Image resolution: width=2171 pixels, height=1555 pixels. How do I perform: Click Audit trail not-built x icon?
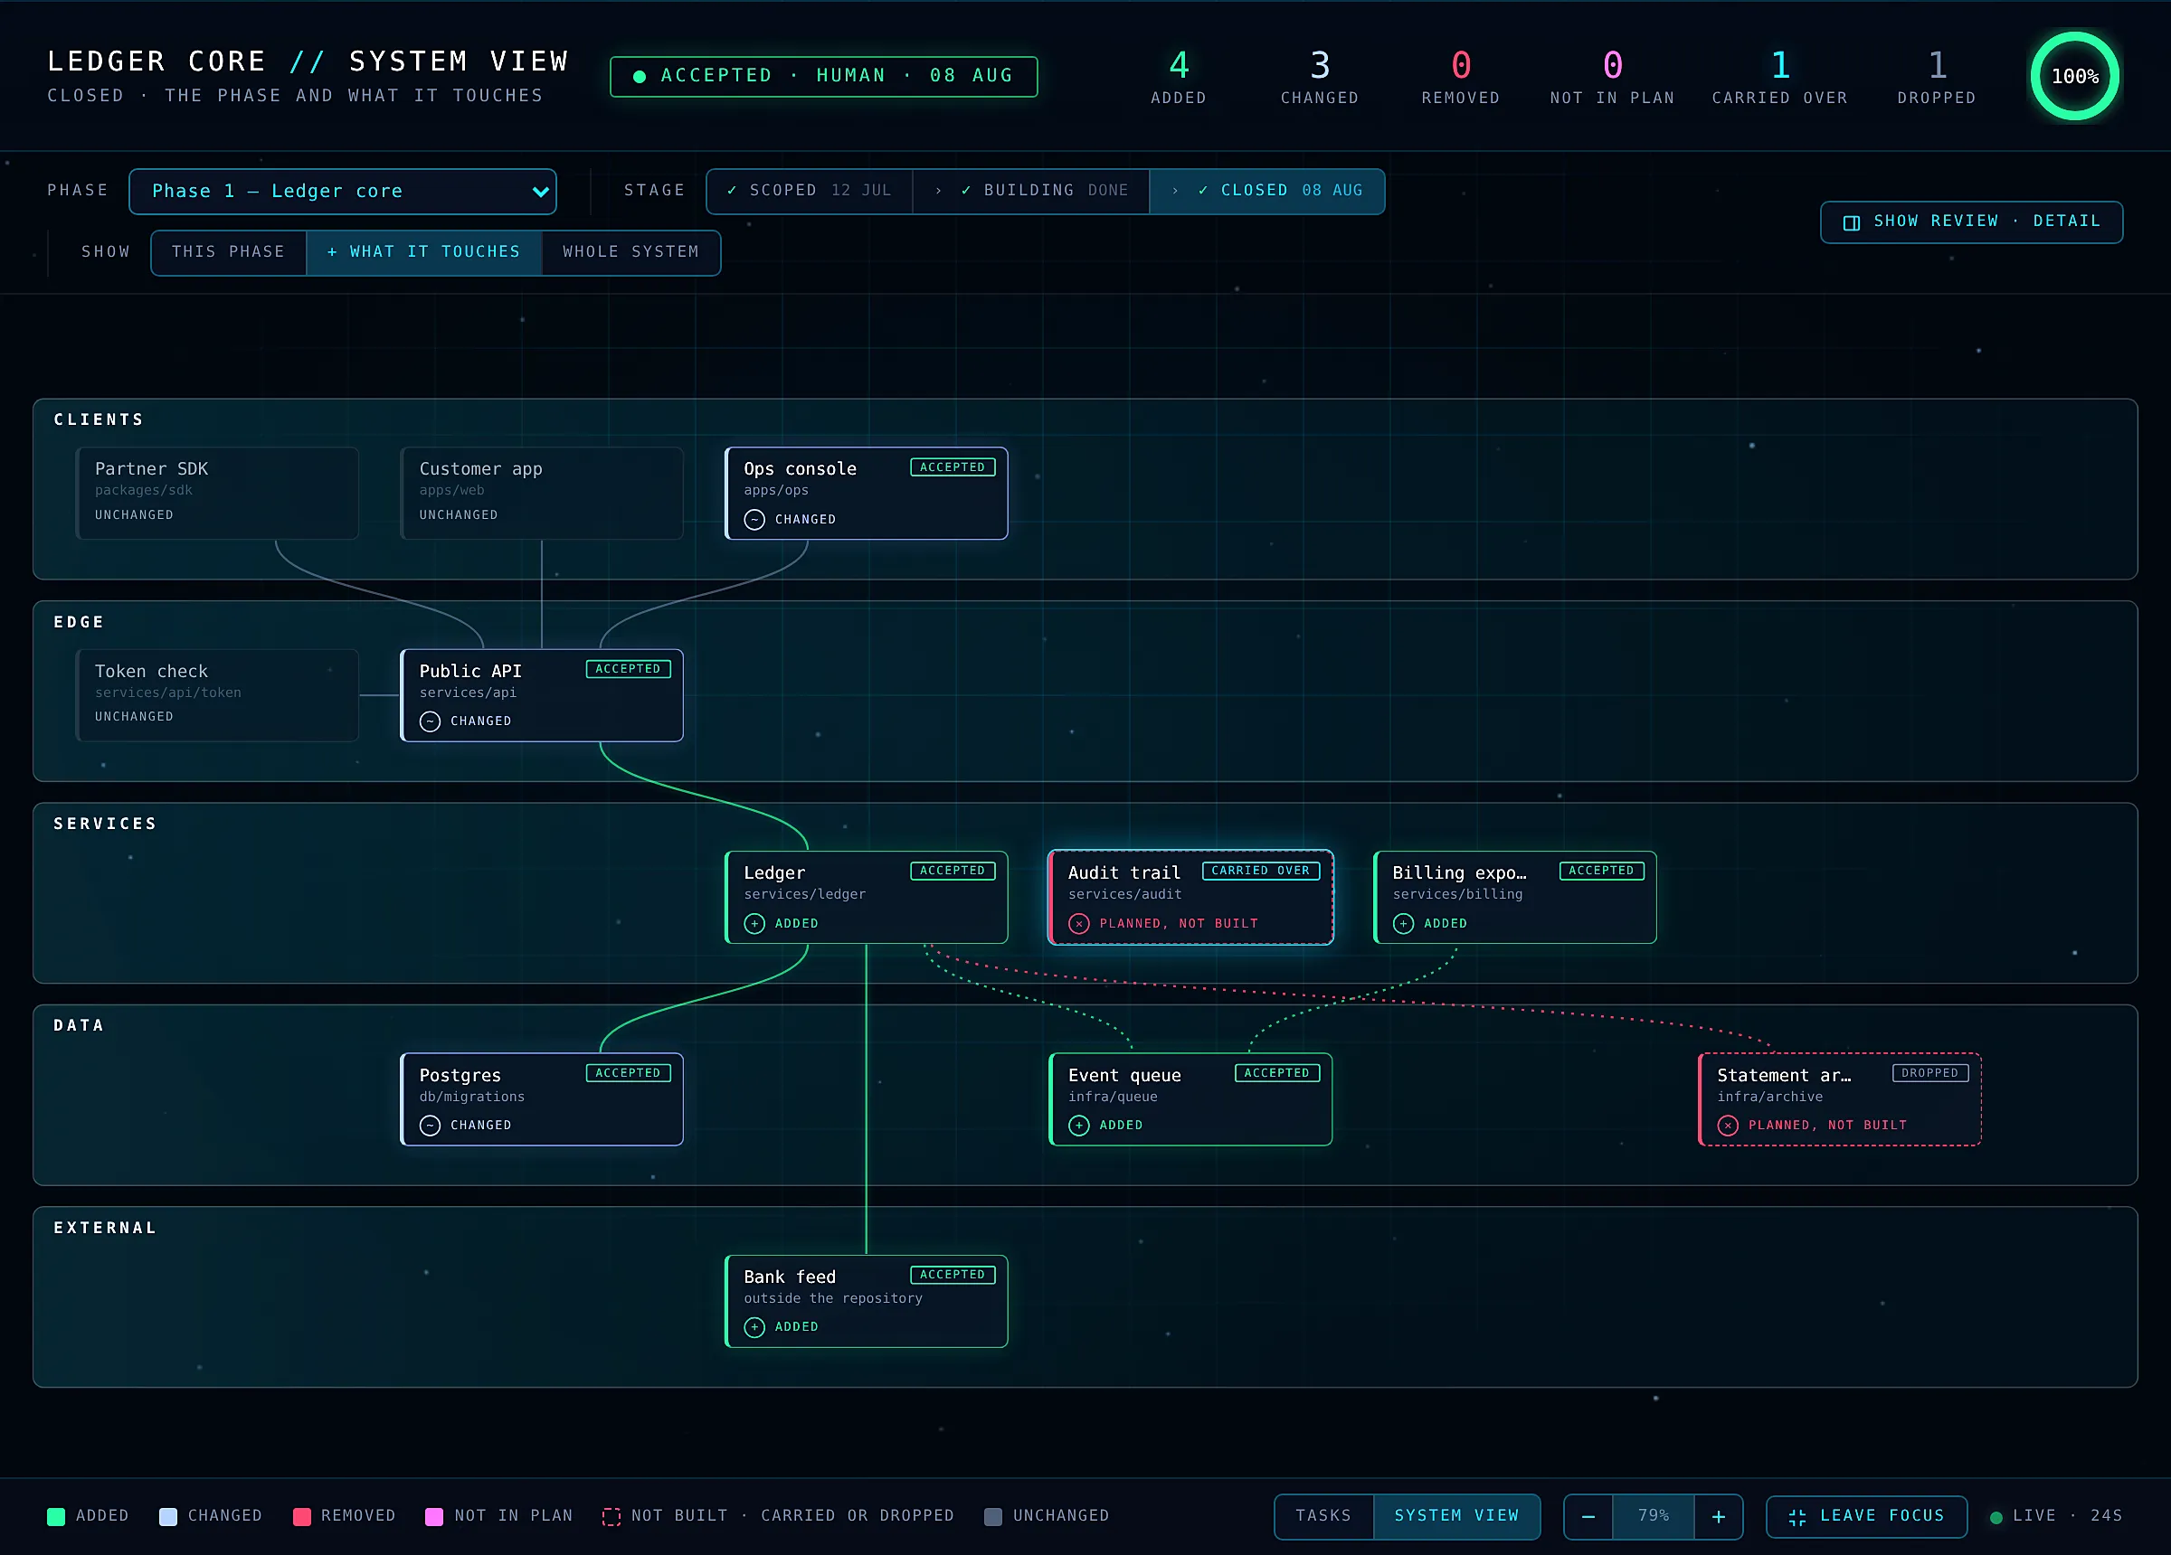click(x=1079, y=923)
